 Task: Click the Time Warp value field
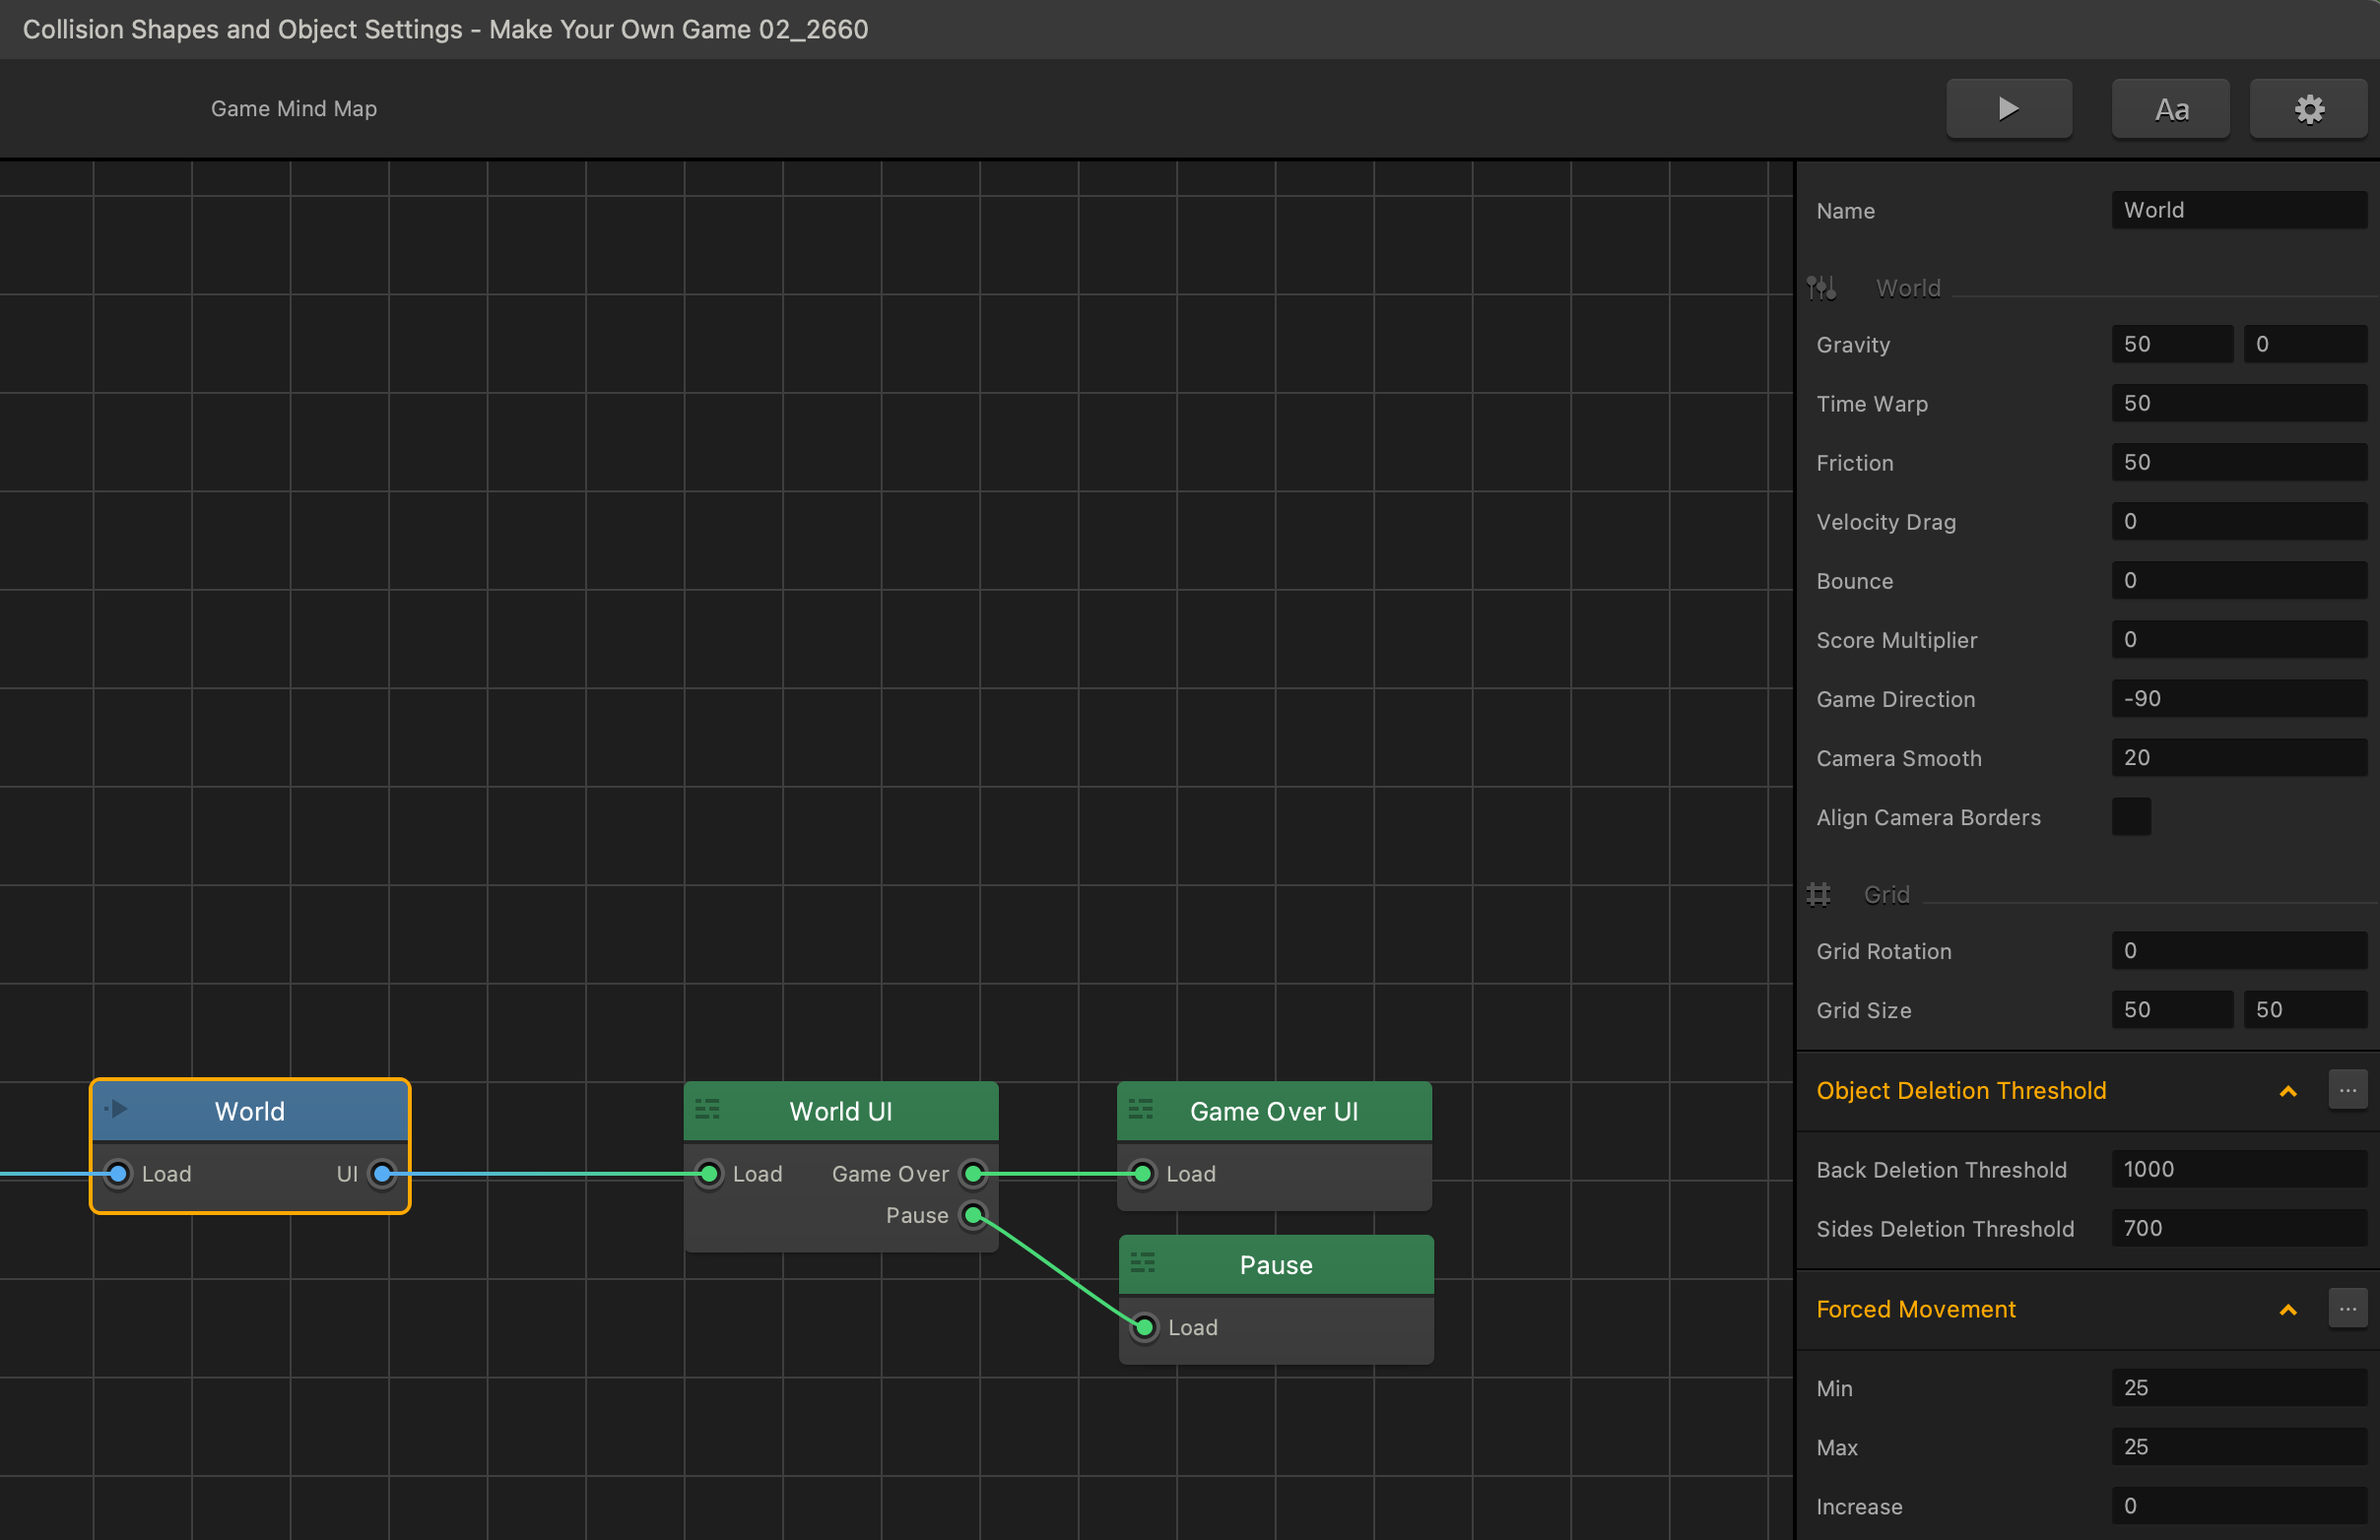coord(2238,403)
